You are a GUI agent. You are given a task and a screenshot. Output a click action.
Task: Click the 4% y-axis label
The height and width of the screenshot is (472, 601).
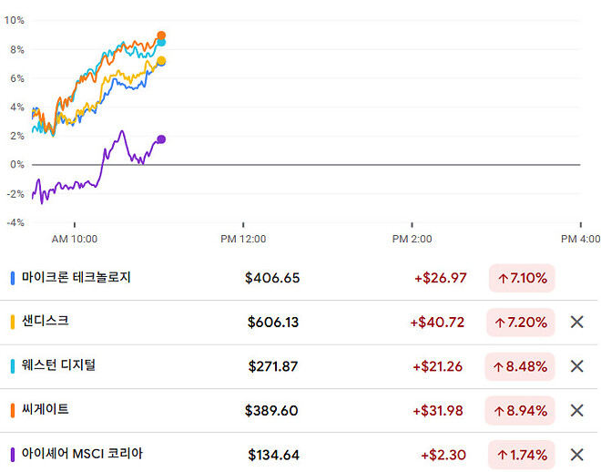[x=17, y=107]
